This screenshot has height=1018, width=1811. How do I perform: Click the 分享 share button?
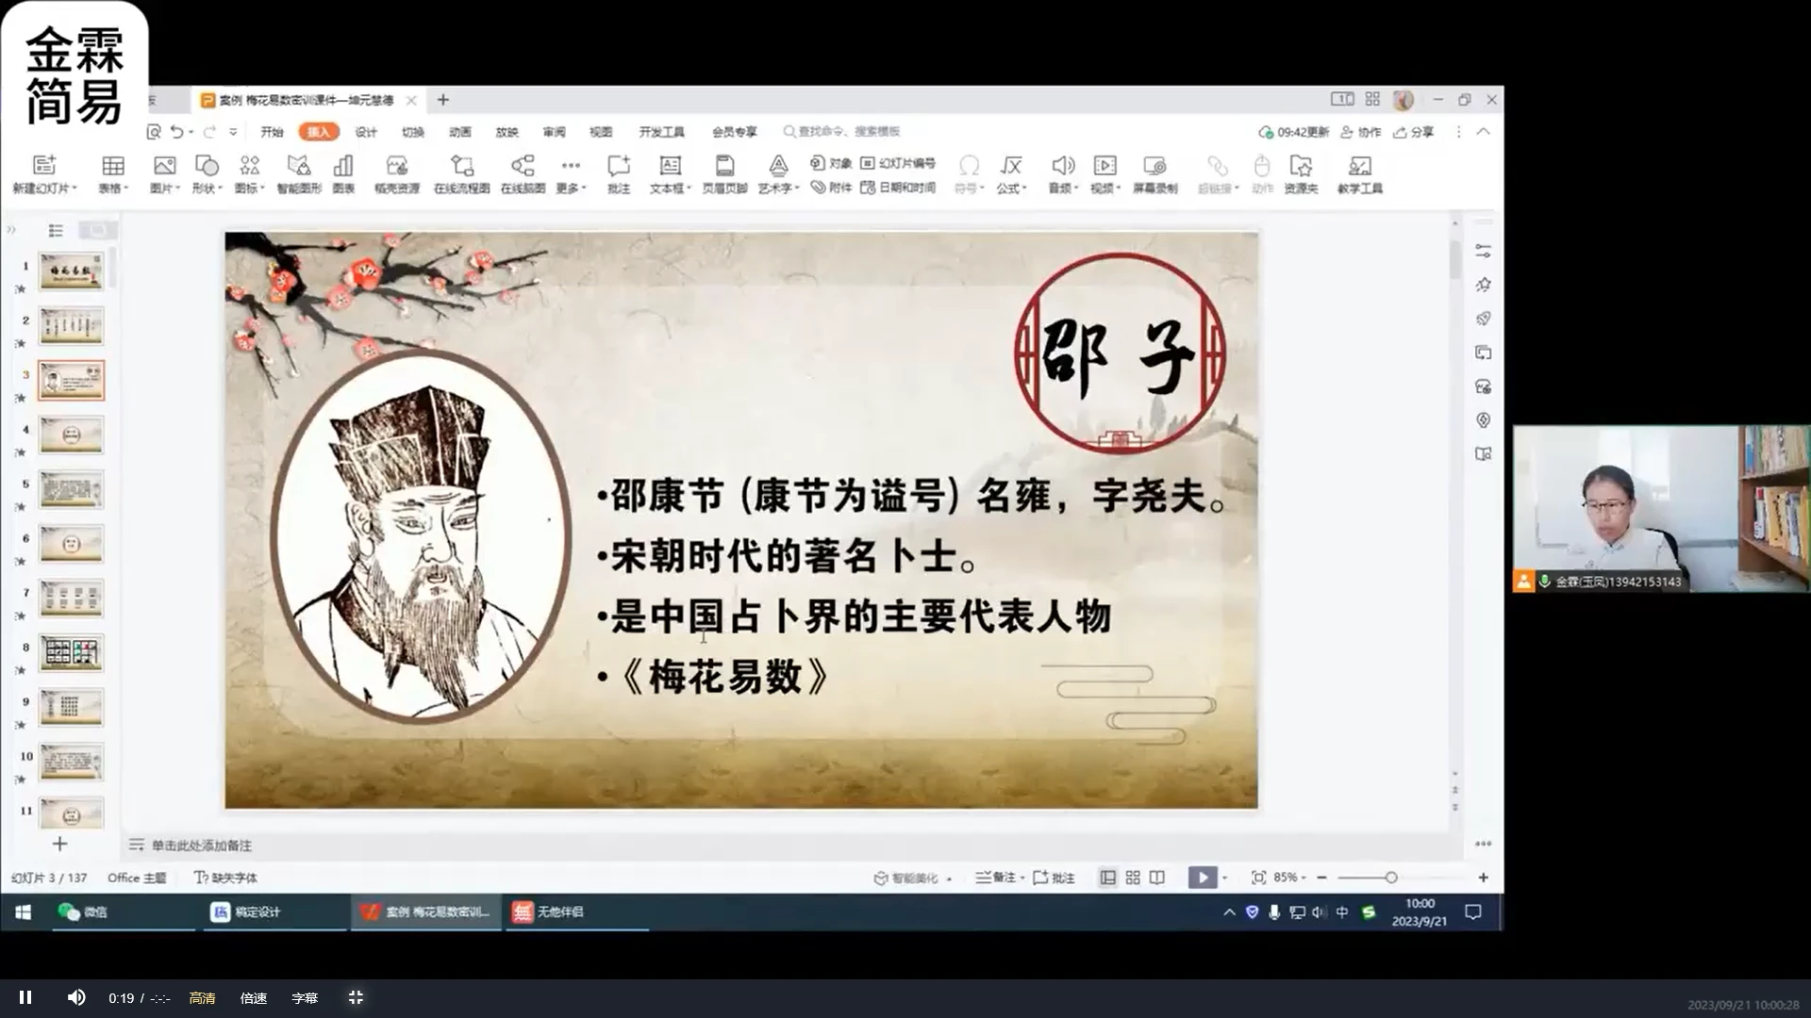pos(1414,132)
